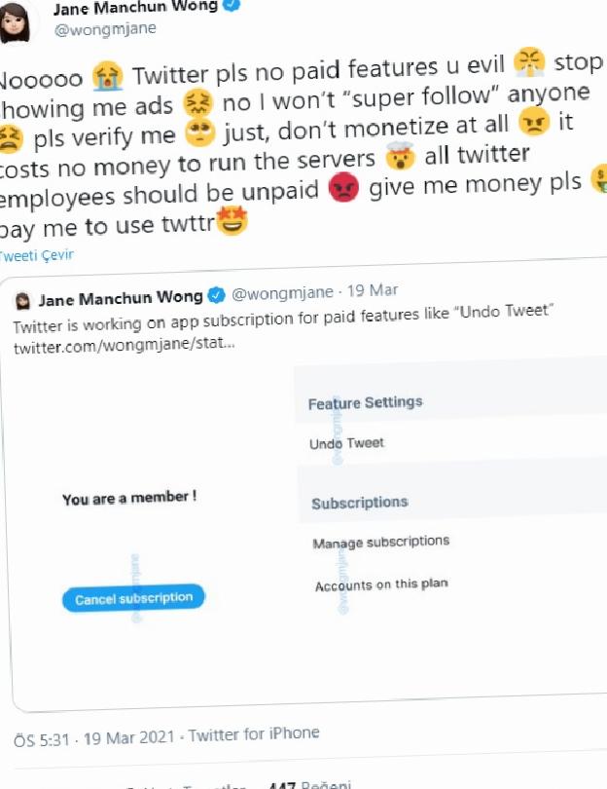Open Accounts on this plan
The width and height of the screenshot is (607, 789).
[x=381, y=584]
